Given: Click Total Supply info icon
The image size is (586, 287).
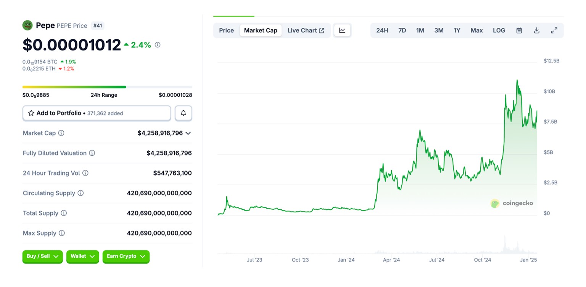Looking at the screenshot, I should tap(64, 213).
